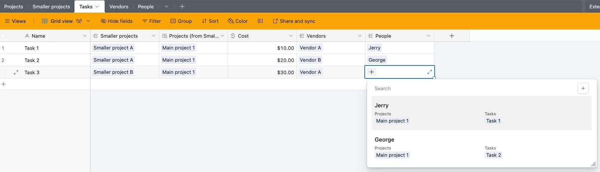
Task: Click Jerry's Task 1 chip in picker
Action: (x=493, y=121)
